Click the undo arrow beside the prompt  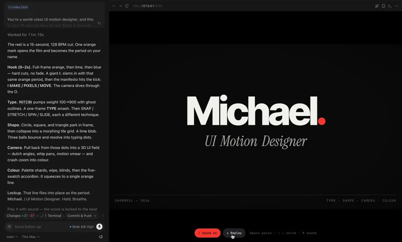pyautogui.click(x=99, y=23)
